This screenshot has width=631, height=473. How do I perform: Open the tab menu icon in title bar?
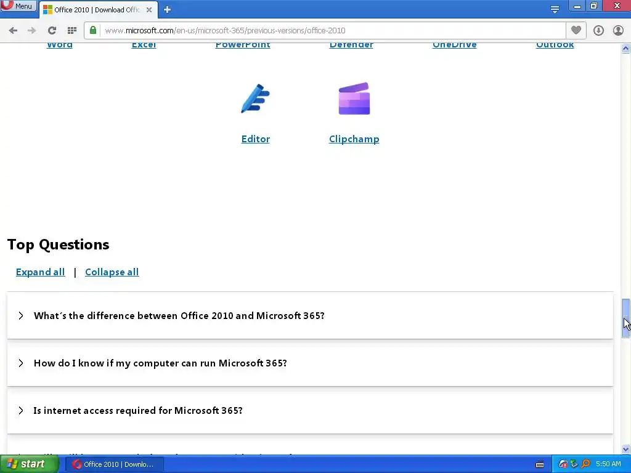(x=555, y=9)
